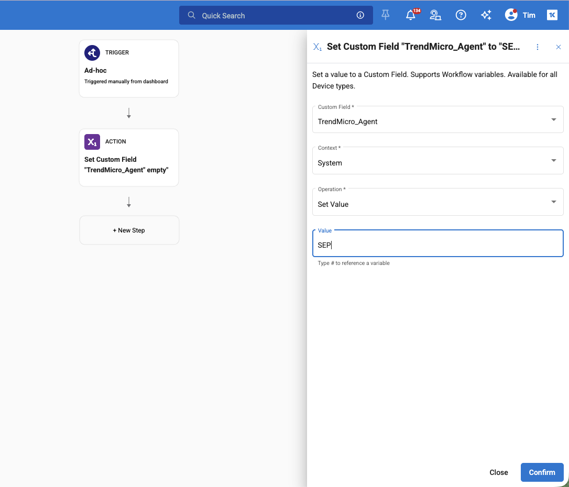Click the pin icon in top bar
This screenshot has width=569, height=487.
pyautogui.click(x=386, y=15)
